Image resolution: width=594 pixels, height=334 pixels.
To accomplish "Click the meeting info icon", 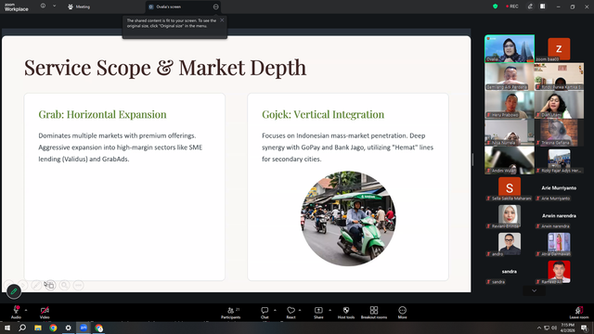I will point(43,6).
